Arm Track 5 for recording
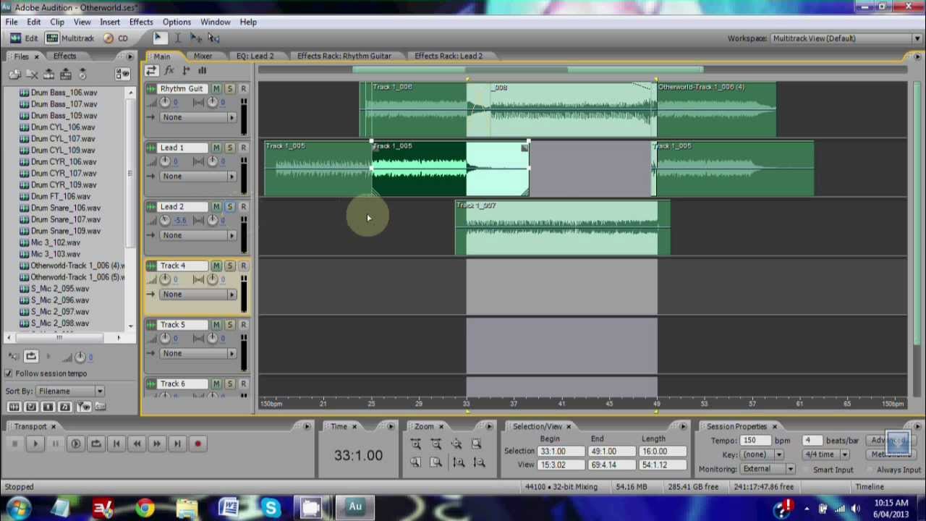 [x=243, y=325]
